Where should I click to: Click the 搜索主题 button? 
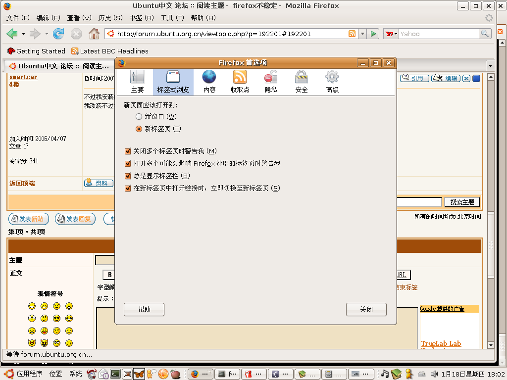coord(462,202)
